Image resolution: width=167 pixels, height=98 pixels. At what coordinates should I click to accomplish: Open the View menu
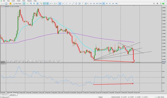pyautogui.click(x=8, y=1)
